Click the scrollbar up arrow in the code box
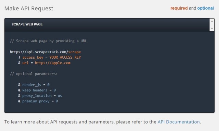This screenshot has height=131, width=219. pyautogui.click(x=212, y=21)
